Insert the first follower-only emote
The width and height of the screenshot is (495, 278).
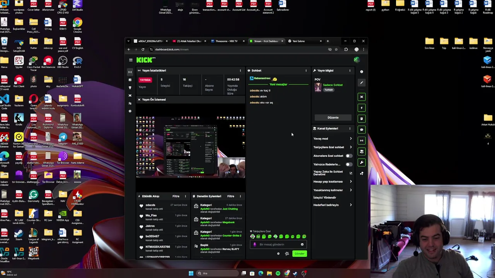click(253, 236)
